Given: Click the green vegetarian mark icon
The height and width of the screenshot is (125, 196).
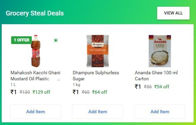Looking at the screenshot, I should (56, 40).
